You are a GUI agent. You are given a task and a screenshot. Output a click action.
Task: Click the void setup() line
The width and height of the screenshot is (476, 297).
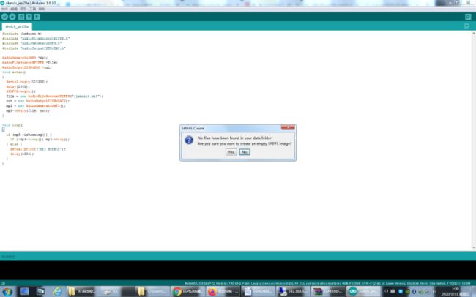click(14, 72)
